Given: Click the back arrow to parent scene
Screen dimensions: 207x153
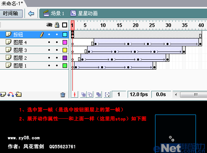Looking at the screenshot, I should pyautogui.click(x=31, y=13).
